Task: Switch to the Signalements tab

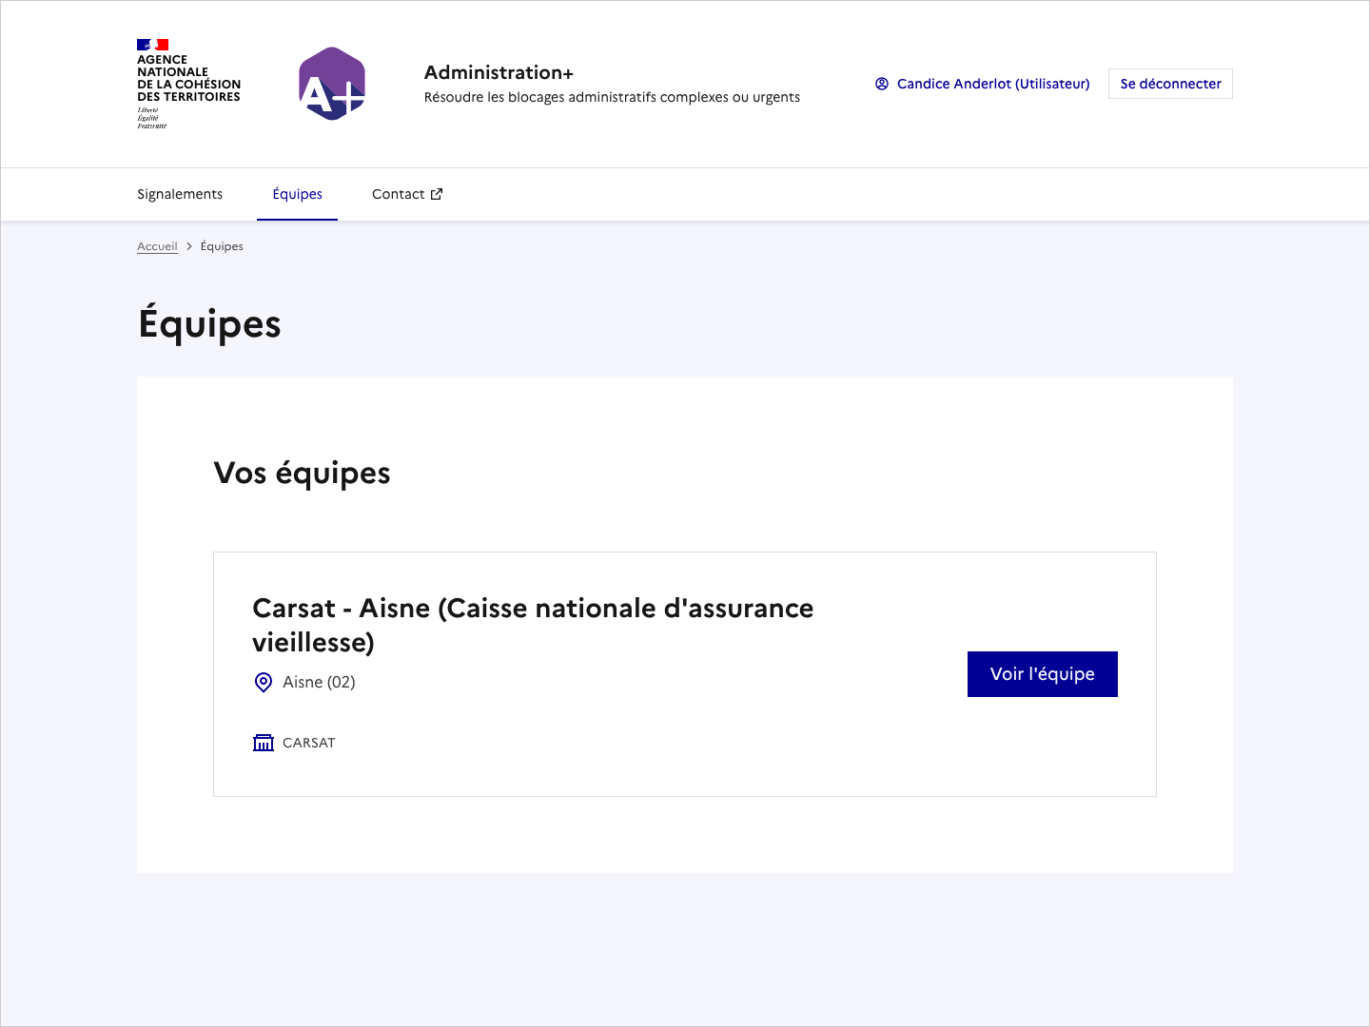Action: tap(180, 194)
